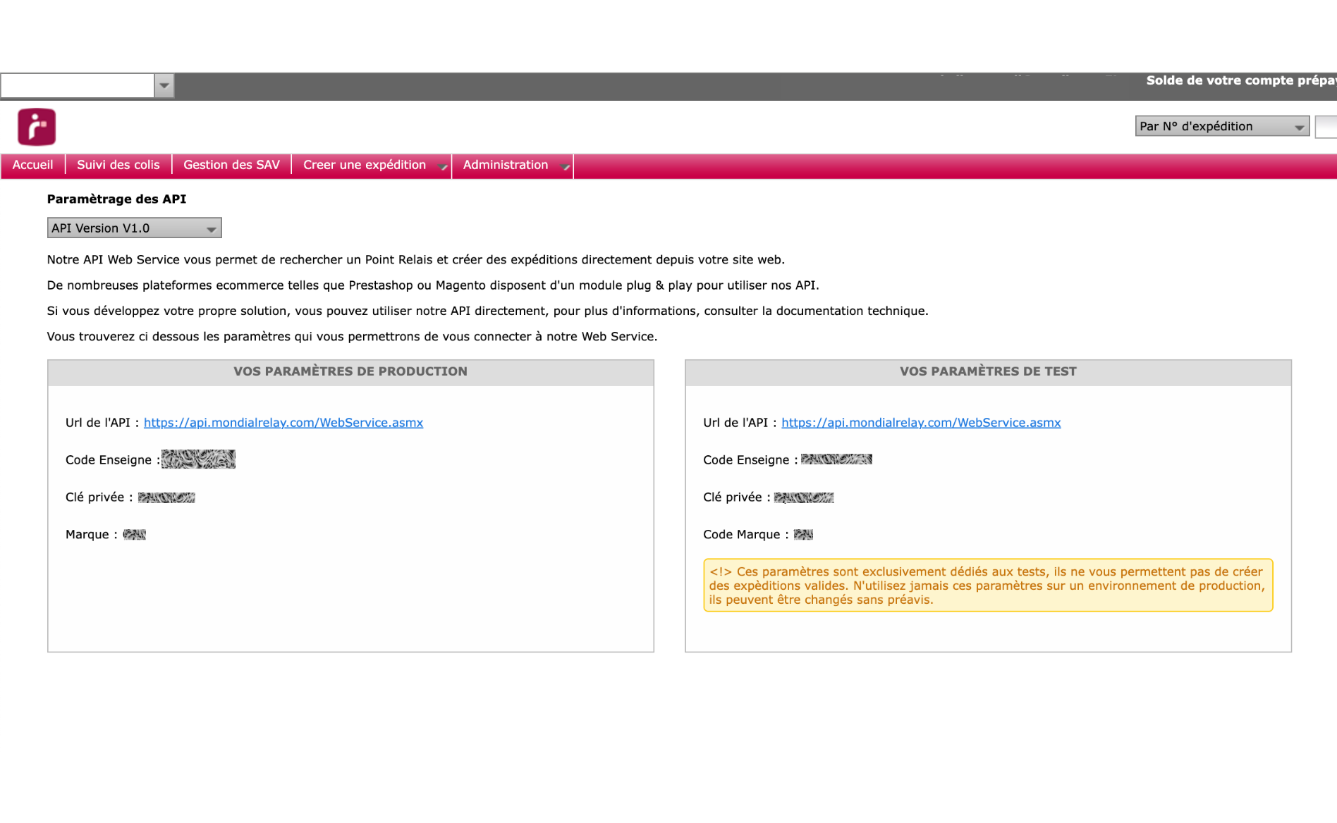
Task: Open the Suivi des colis page
Action: pos(118,165)
